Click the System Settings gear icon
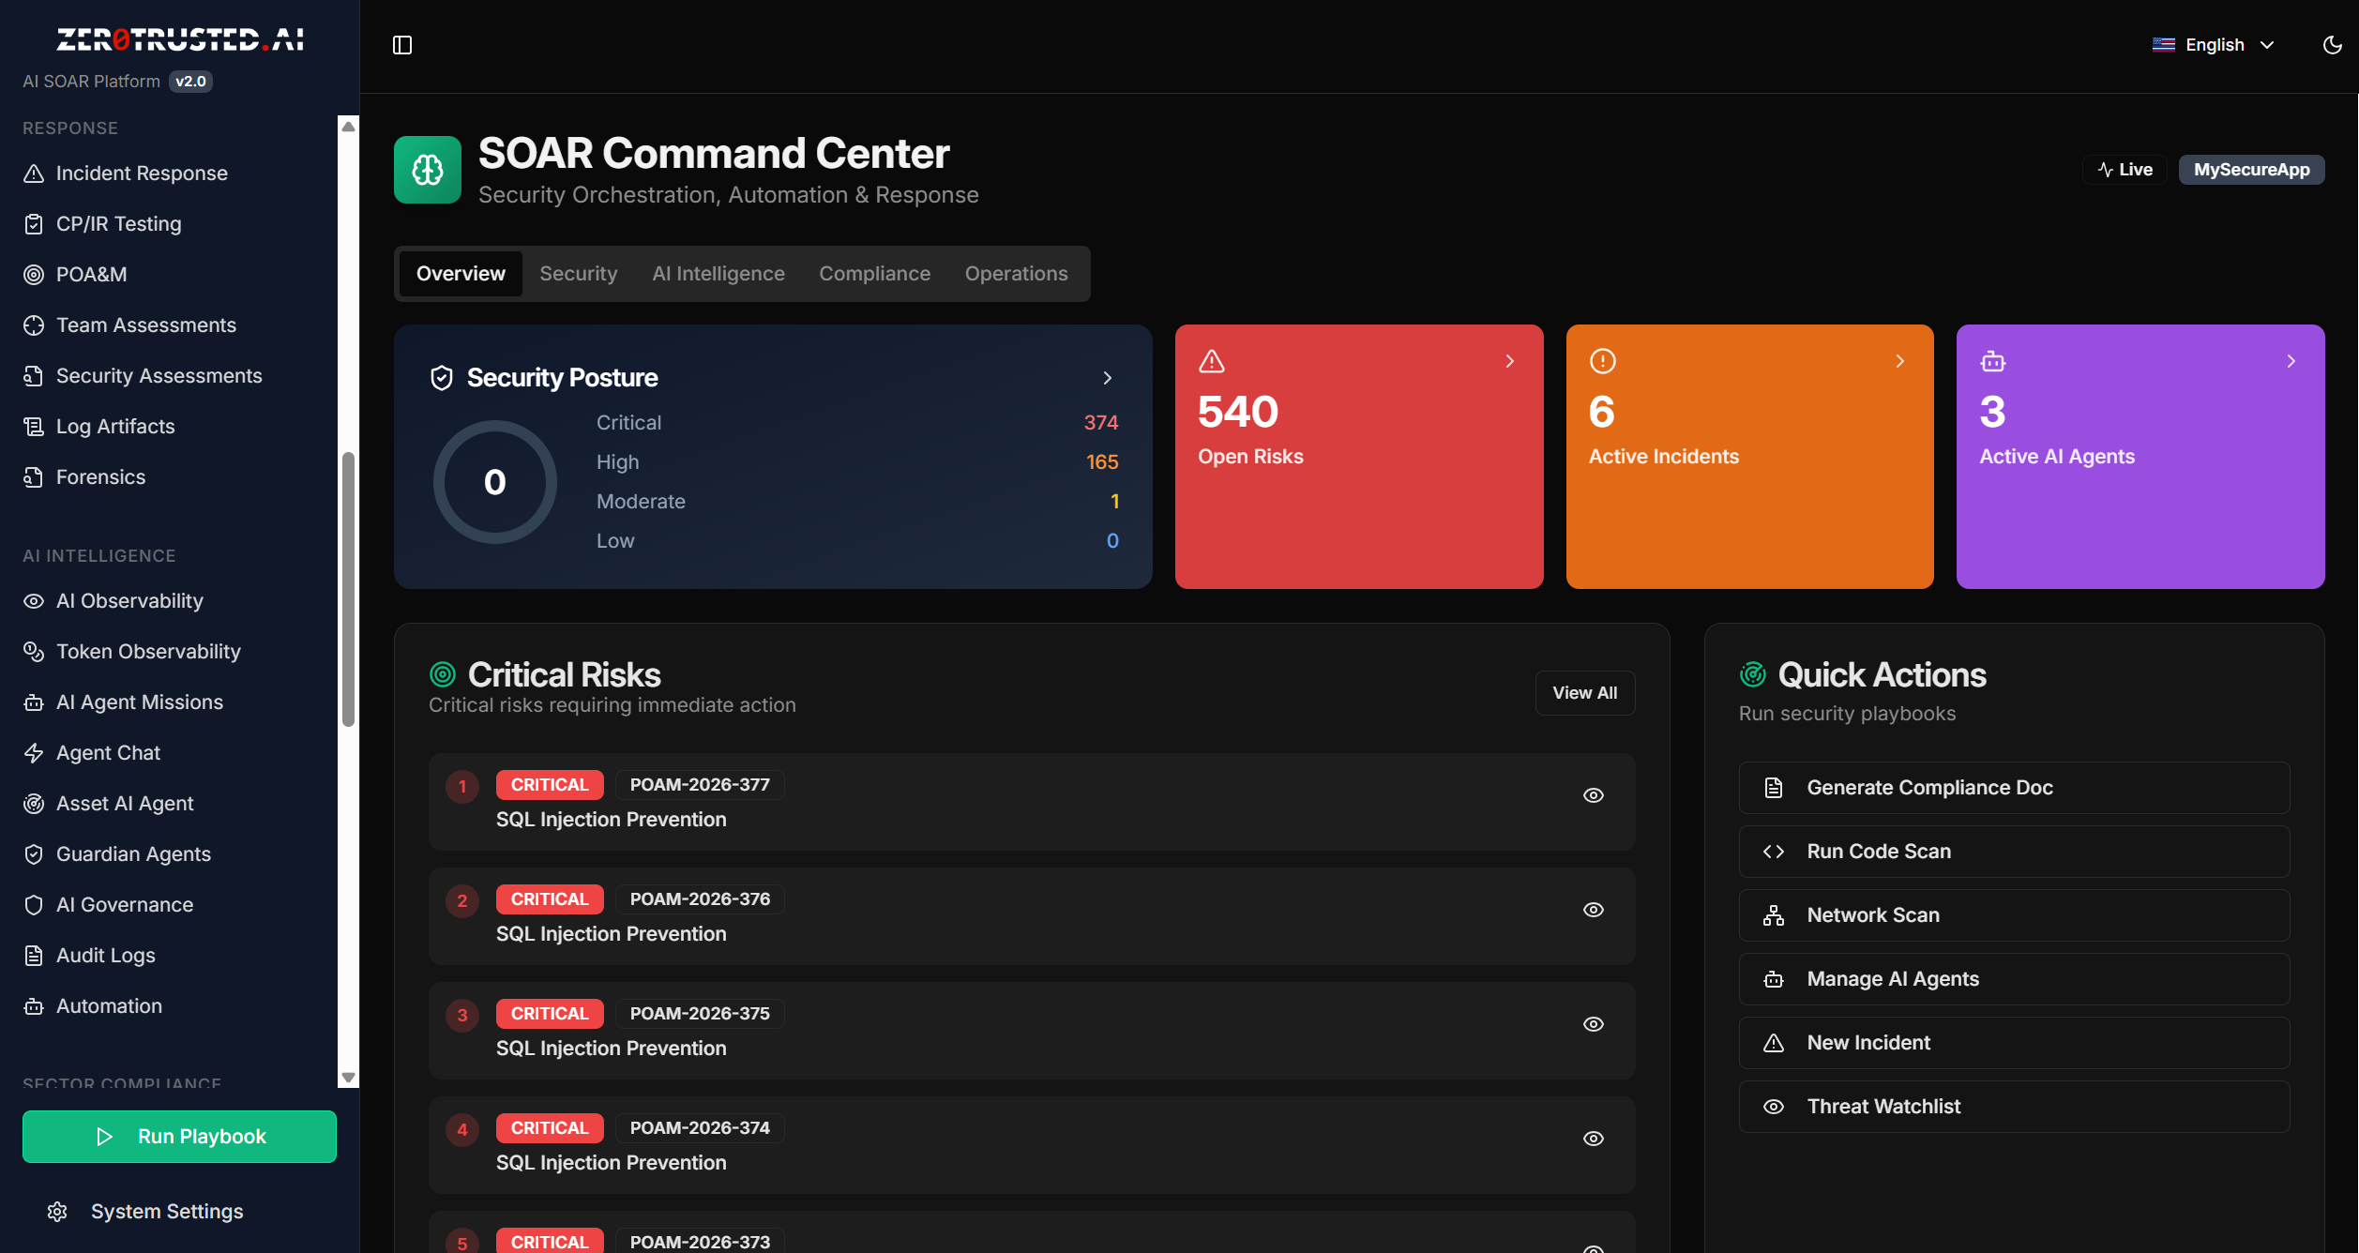The image size is (2359, 1253). pos(57,1212)
